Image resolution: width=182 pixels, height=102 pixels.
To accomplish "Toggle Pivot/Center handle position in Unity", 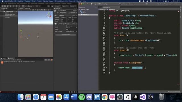I will coord(24,6).
